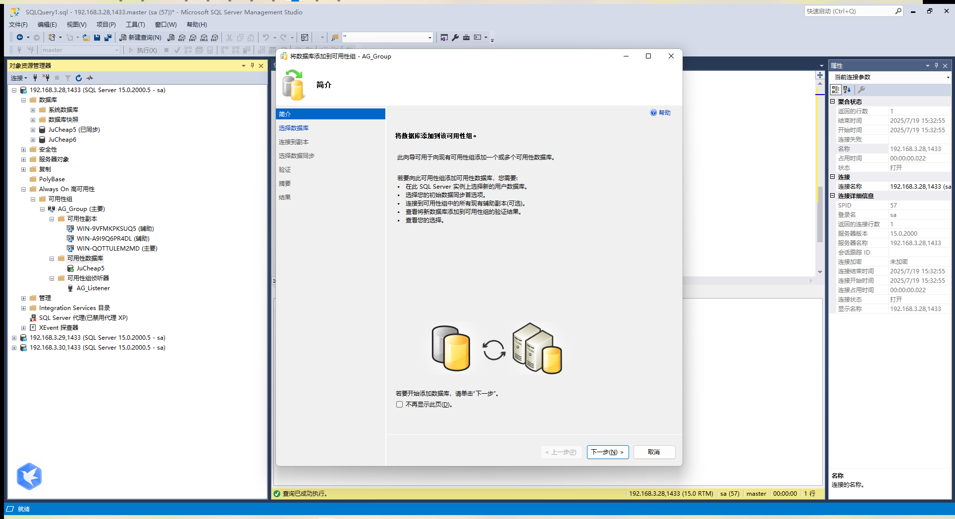Expand the Integration Services 目录 node
The image size is (955, 519).
23,308
